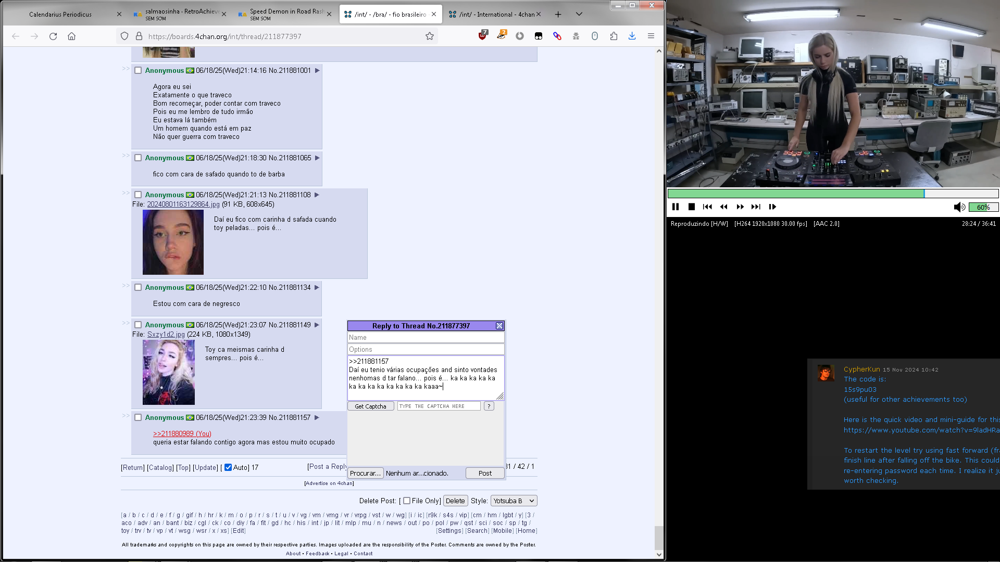1000x562 pixels.
Task: Skip to previous track in player
Action: click(707, 207)
